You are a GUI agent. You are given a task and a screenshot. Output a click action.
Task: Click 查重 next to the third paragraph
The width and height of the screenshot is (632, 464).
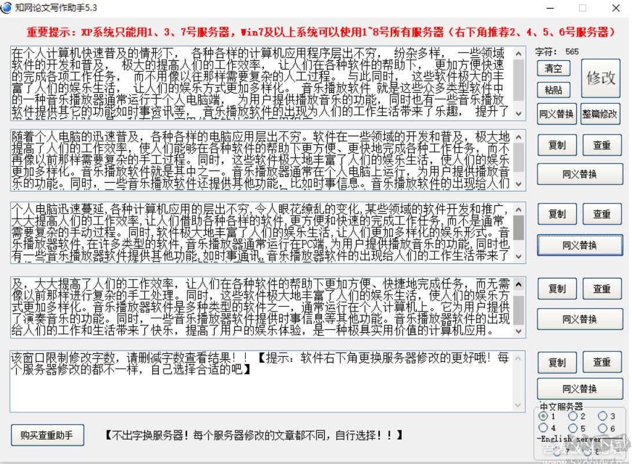tap(602, 214)
